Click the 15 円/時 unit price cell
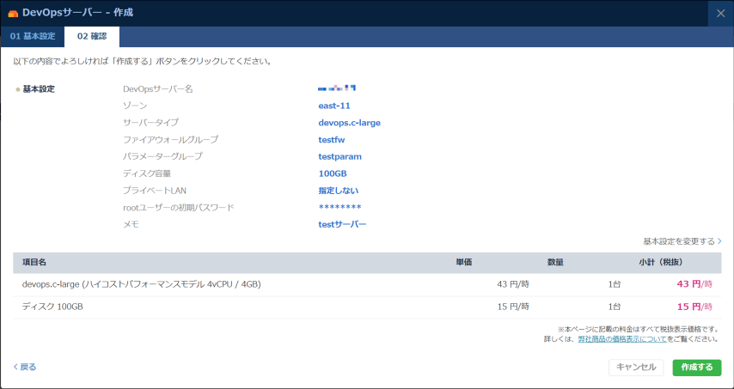The image size is (734, 389). point(513,307)
